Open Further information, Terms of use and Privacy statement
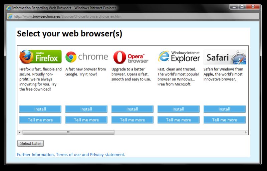 (71, 155)
